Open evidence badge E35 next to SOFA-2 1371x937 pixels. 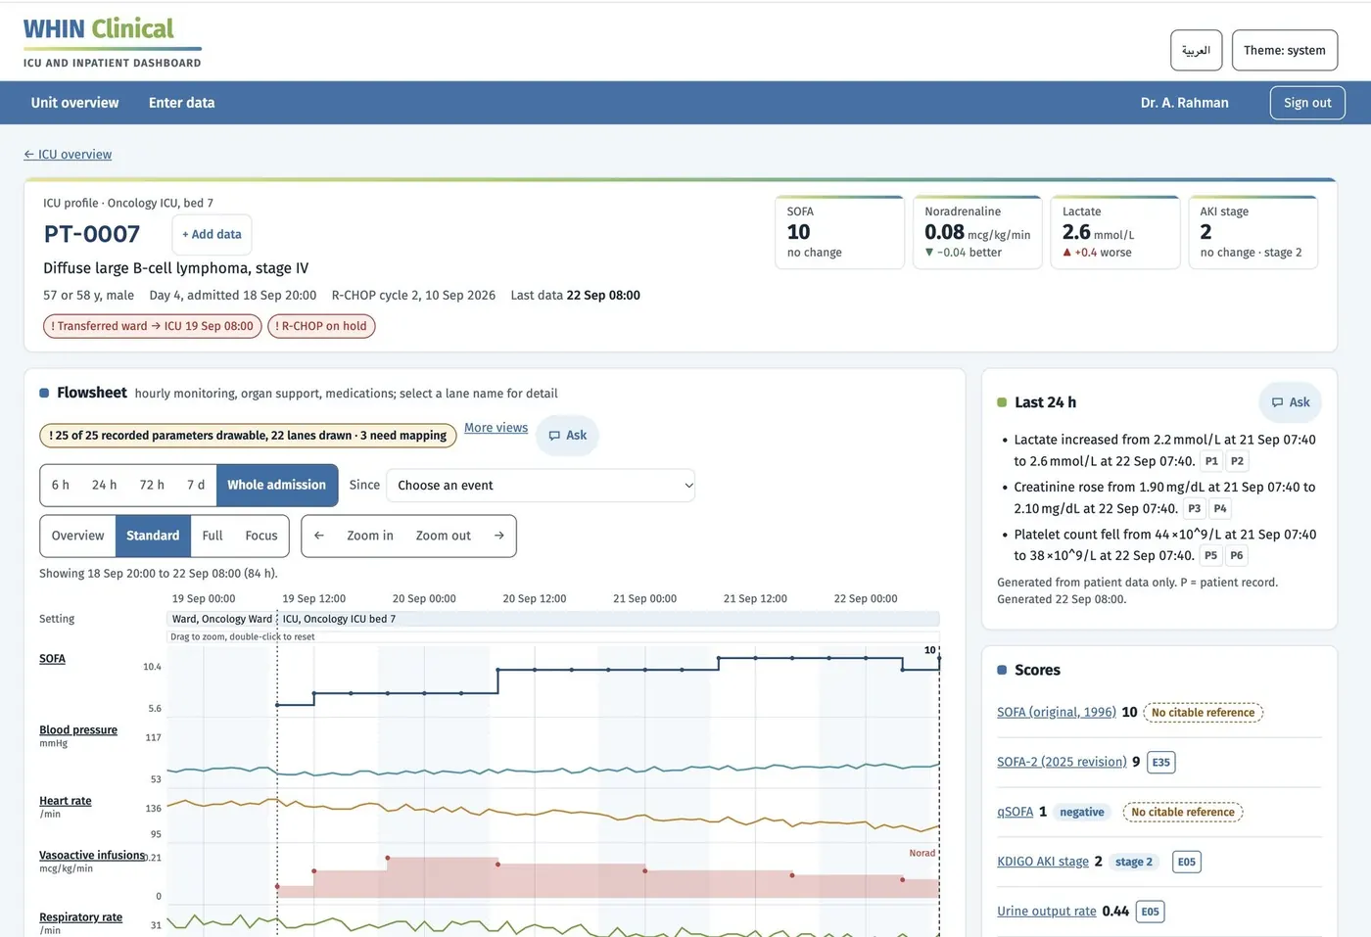pos(1160,762)
